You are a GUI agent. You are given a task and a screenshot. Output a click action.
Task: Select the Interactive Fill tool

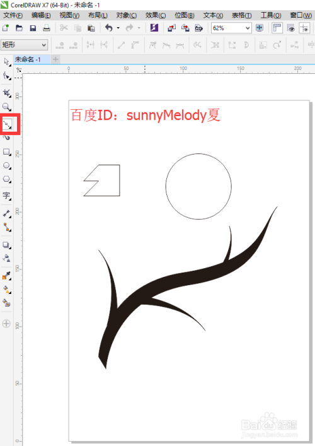pos(6,290)
